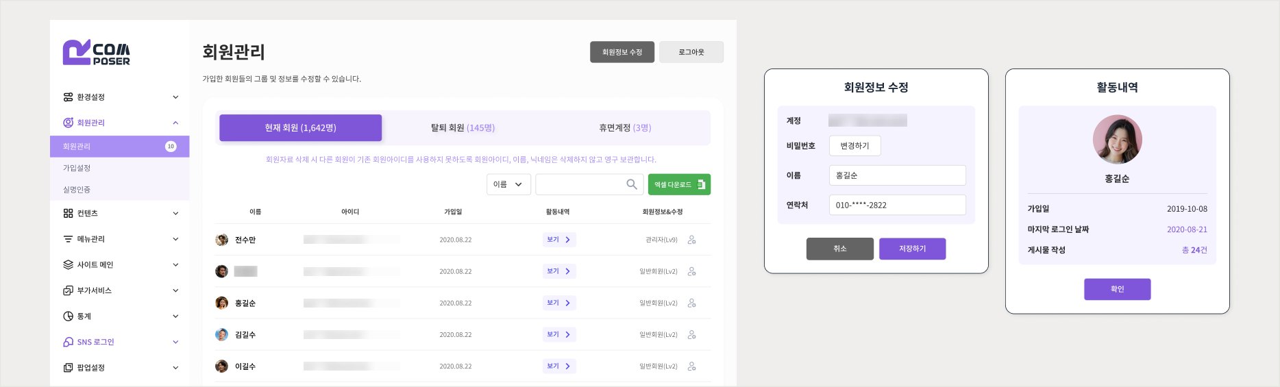
Task: Click the 연락처 field 010-****-2822
Action: click(898, 205)
